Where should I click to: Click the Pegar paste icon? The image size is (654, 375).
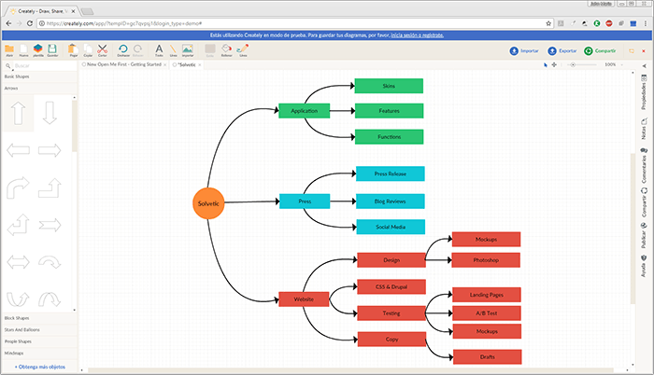(74, 50)
